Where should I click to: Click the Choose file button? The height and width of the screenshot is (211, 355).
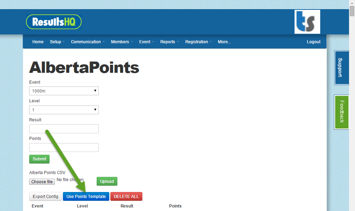click(42, 182)
